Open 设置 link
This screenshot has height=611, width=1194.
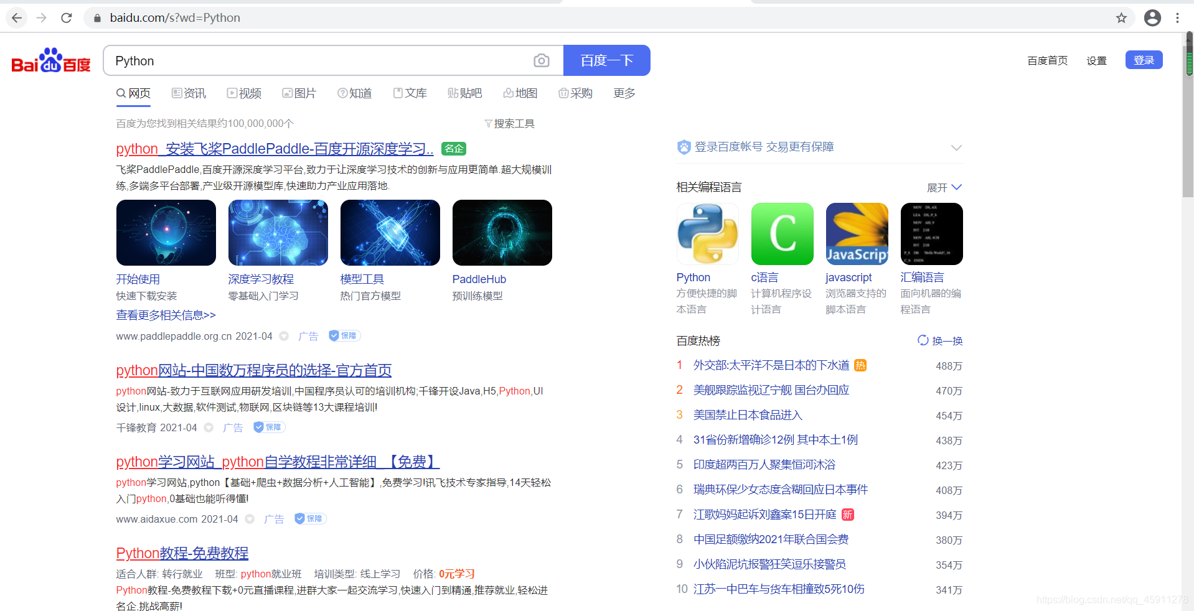click(1097, 60)
